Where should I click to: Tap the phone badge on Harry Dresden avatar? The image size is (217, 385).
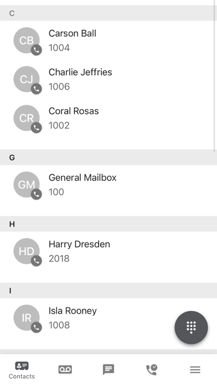(x=37, y=261)
